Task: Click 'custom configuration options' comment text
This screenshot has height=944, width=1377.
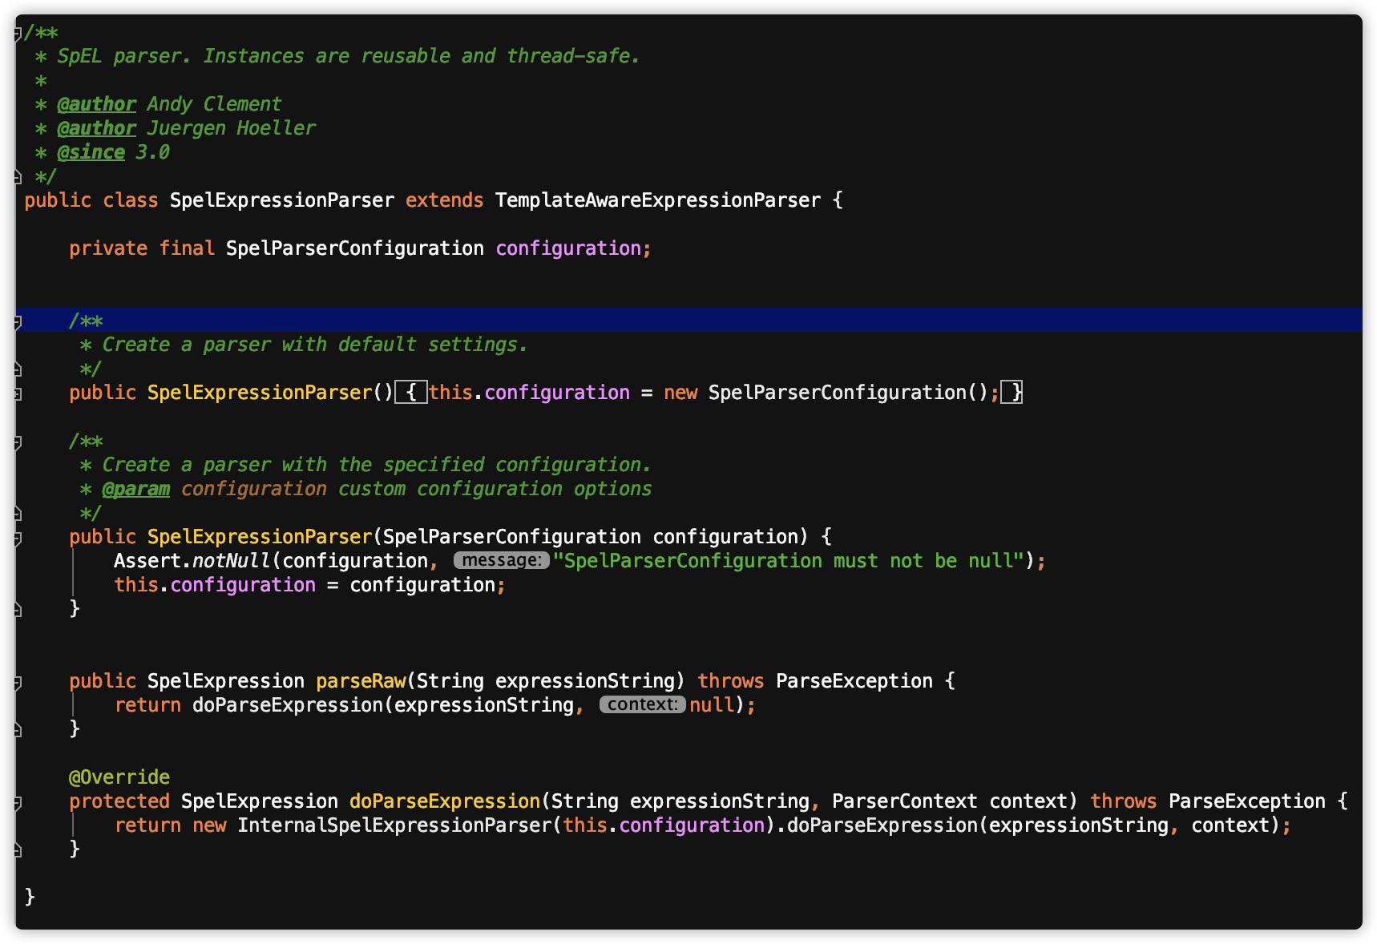Action: click(495, 489)
